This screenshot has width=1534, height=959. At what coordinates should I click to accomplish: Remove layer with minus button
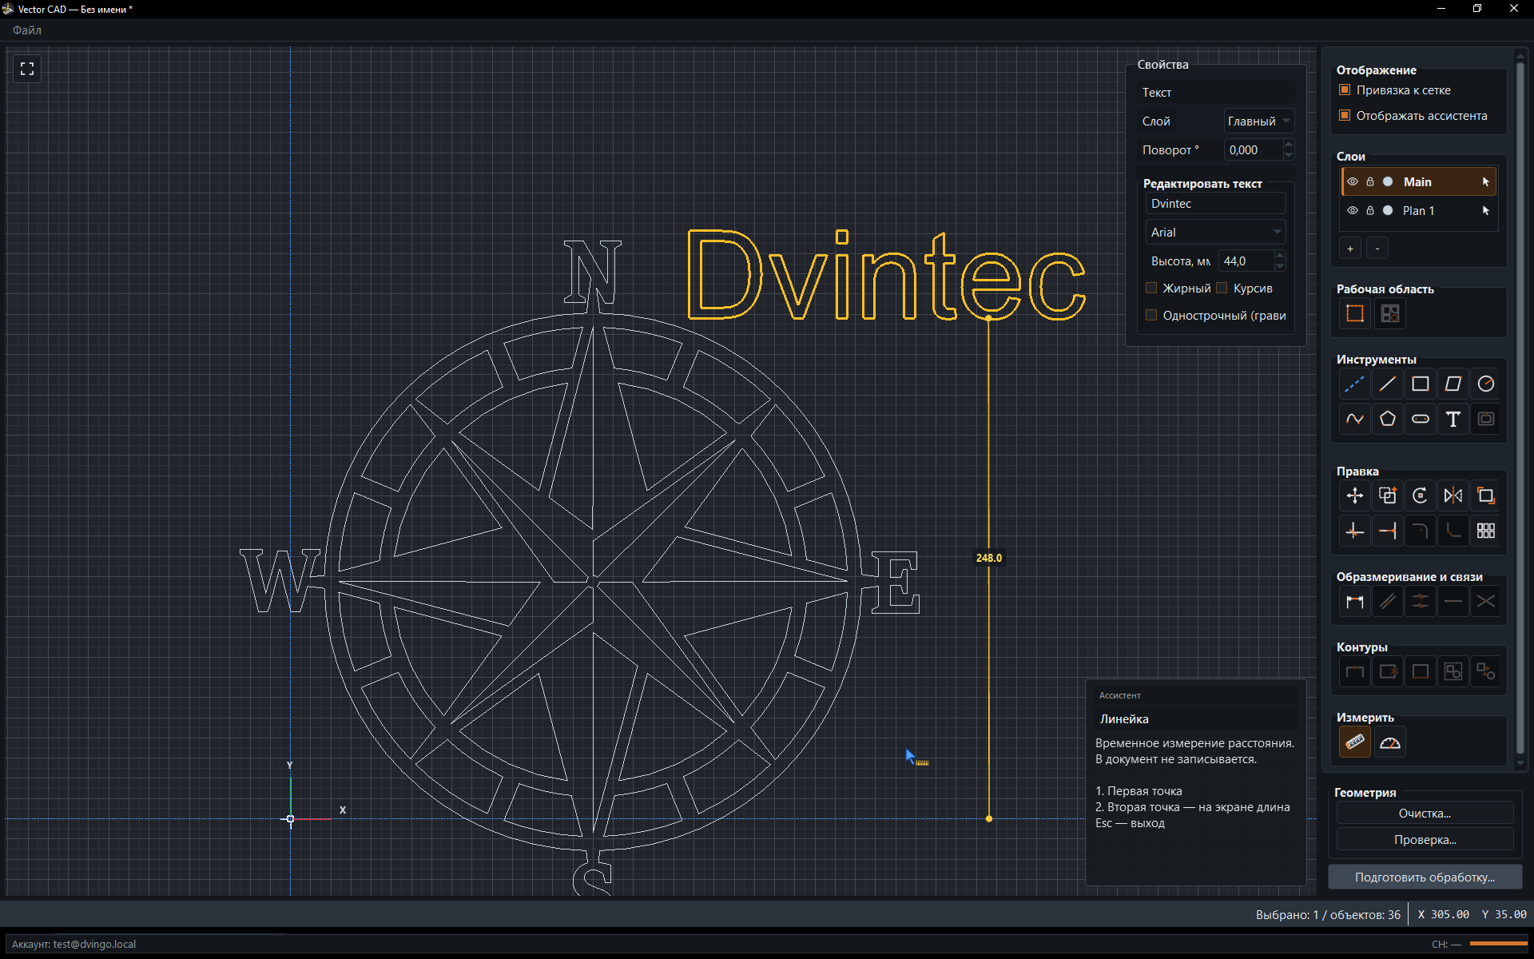pyautogui.click(x=1377, y=249)
